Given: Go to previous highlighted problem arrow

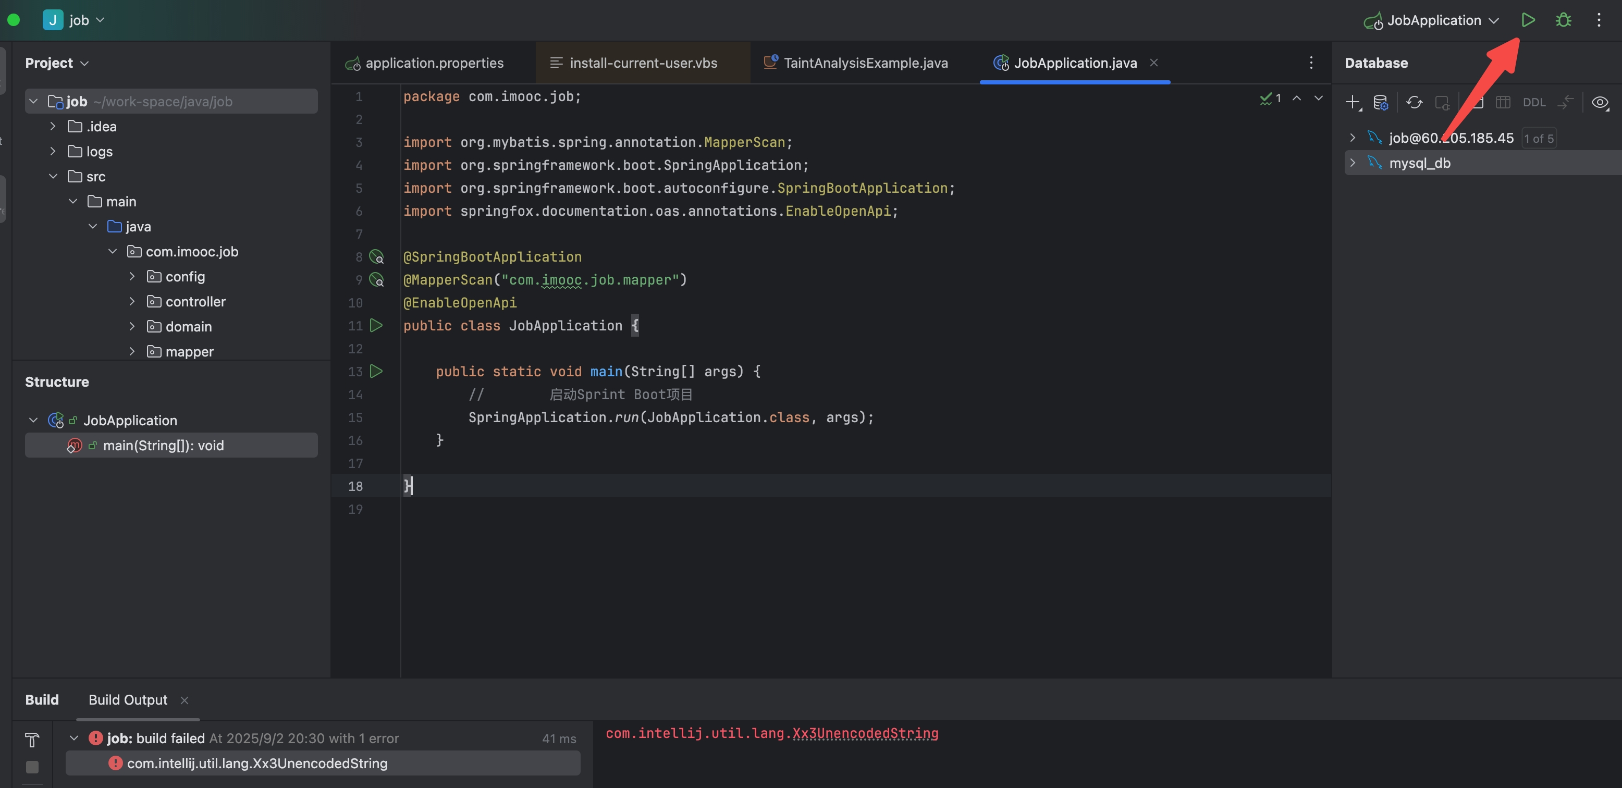Looking at the screenshot, I should click(x=1297, y=99).
